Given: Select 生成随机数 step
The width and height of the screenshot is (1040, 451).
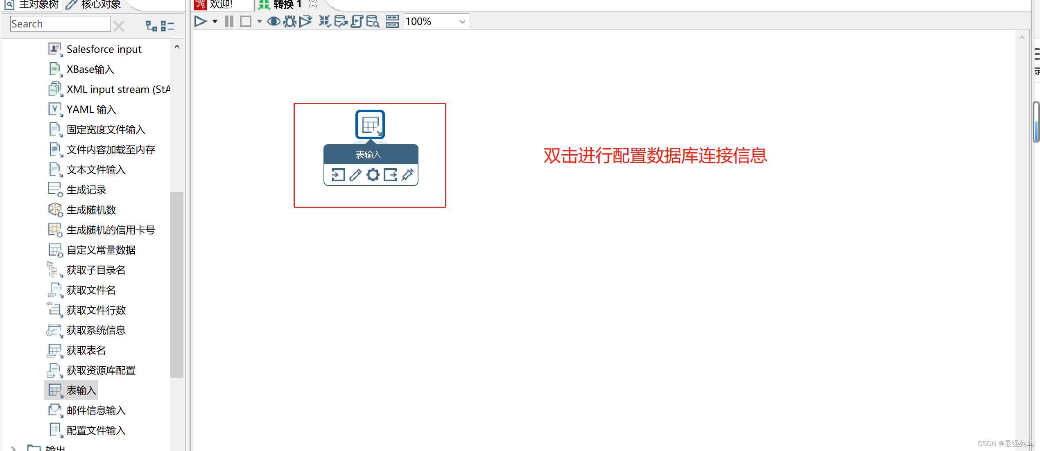Looking at the screenshot, I should (91, 210).
